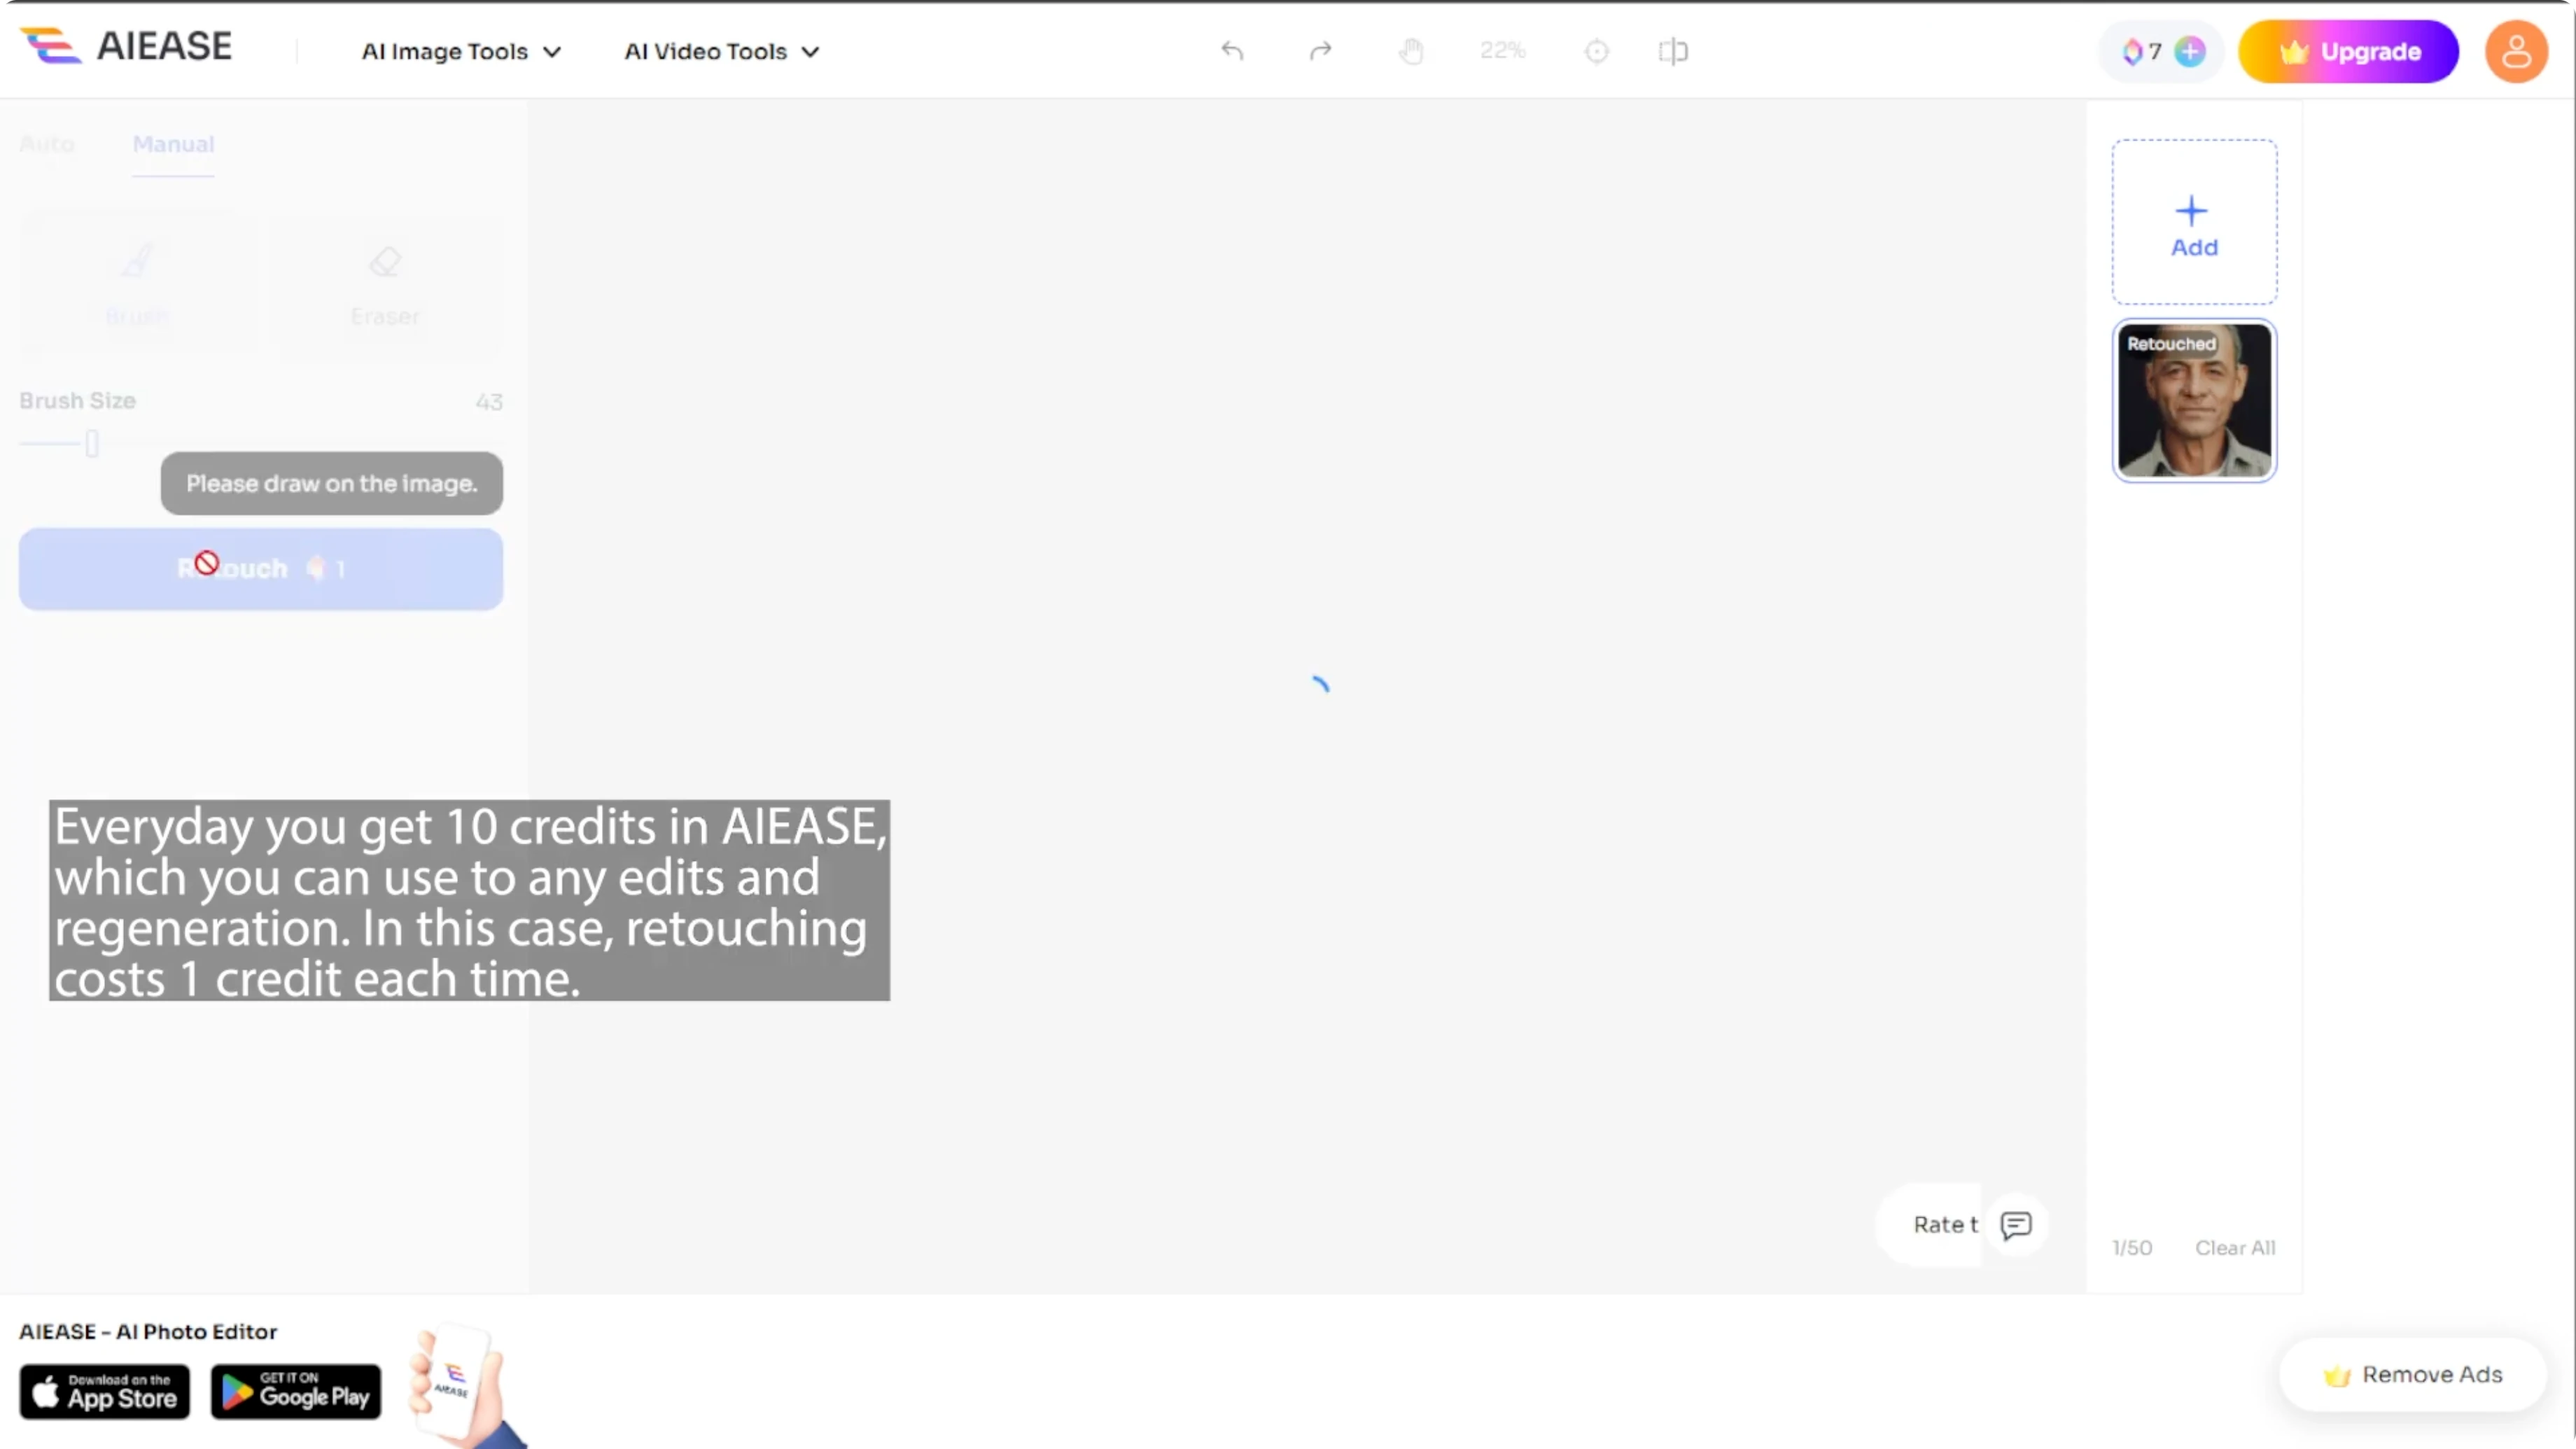Open the App Store download badge
Screen dimensions: 2576x1449
105,1392
